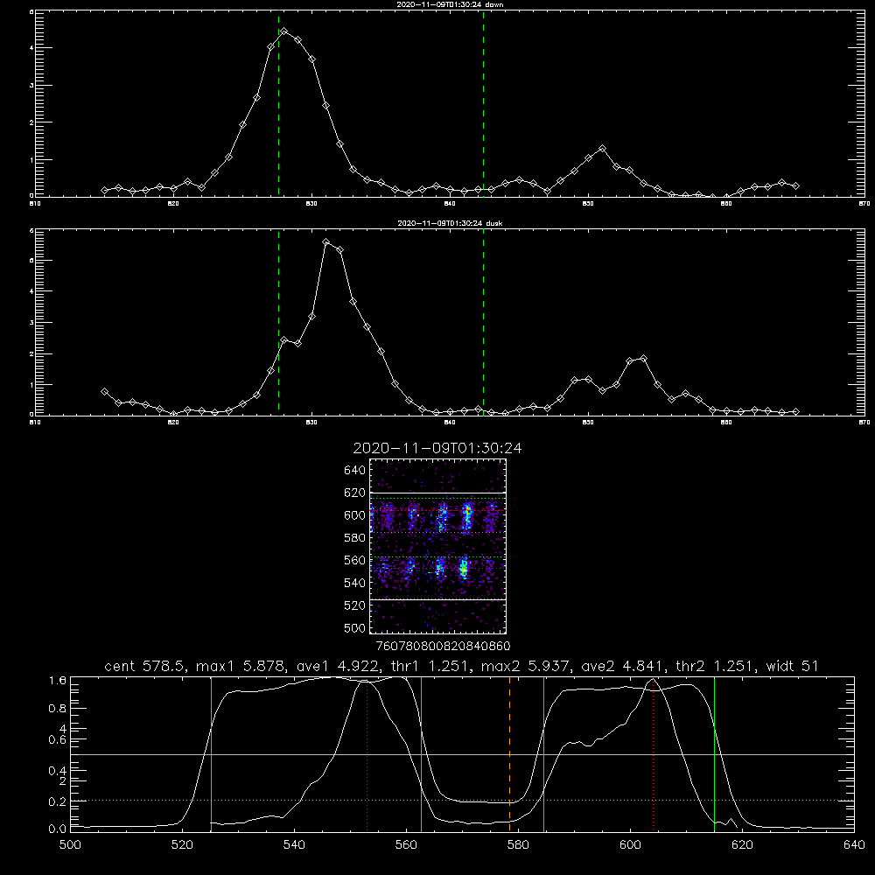Click the 520 label on bottom plot x-axis
875x875 pixels.
(182, 845)
